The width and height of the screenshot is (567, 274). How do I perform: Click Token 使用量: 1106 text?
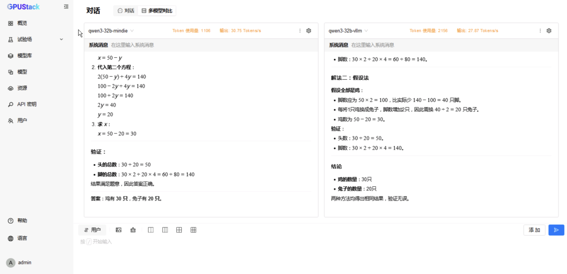click(x=191, y=31)
